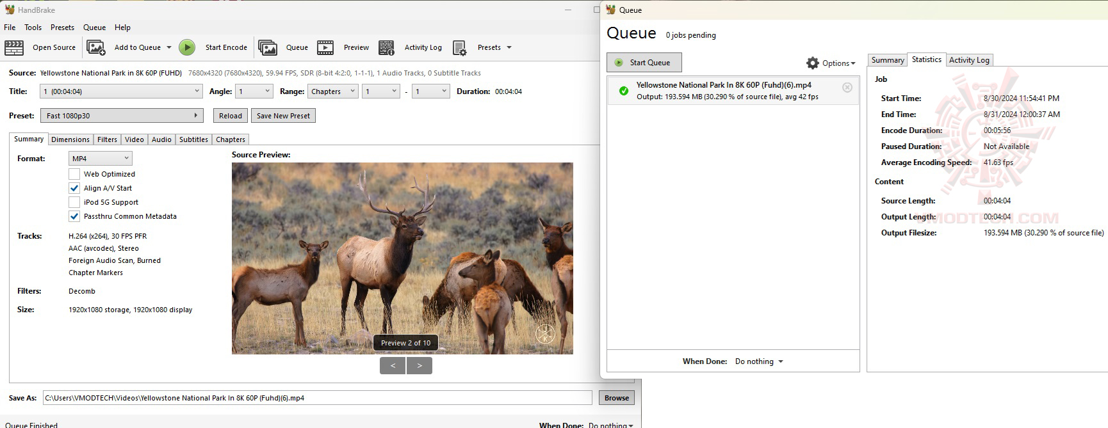Viewport: 1108px width, 428px height.
Task: Enable iPod 5G Support checkbox
Action: point(74,202)
